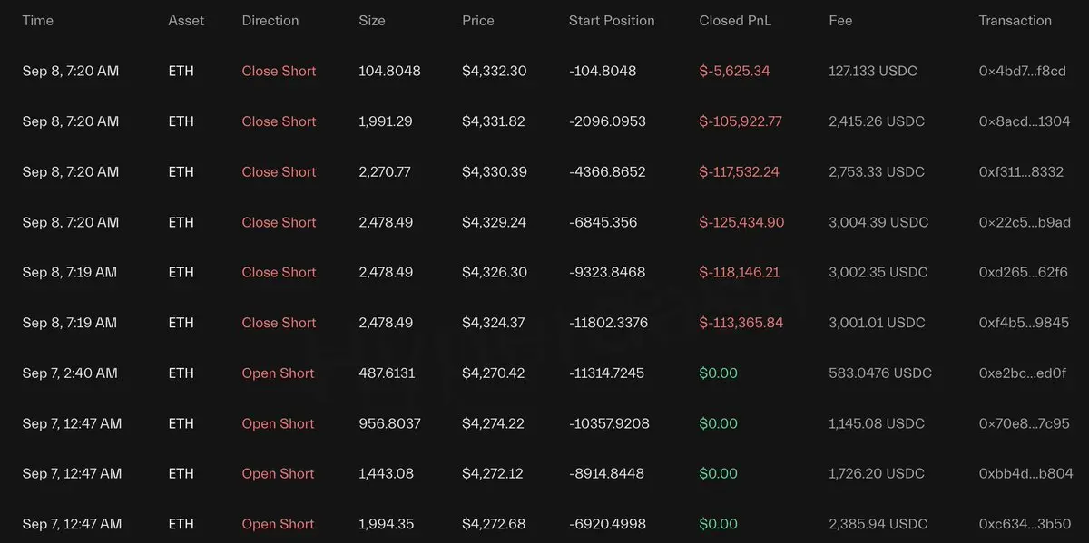Viewport: 1089px width, 543px height.
Task: Click the Fee column header
Action: tap(840, 20)
